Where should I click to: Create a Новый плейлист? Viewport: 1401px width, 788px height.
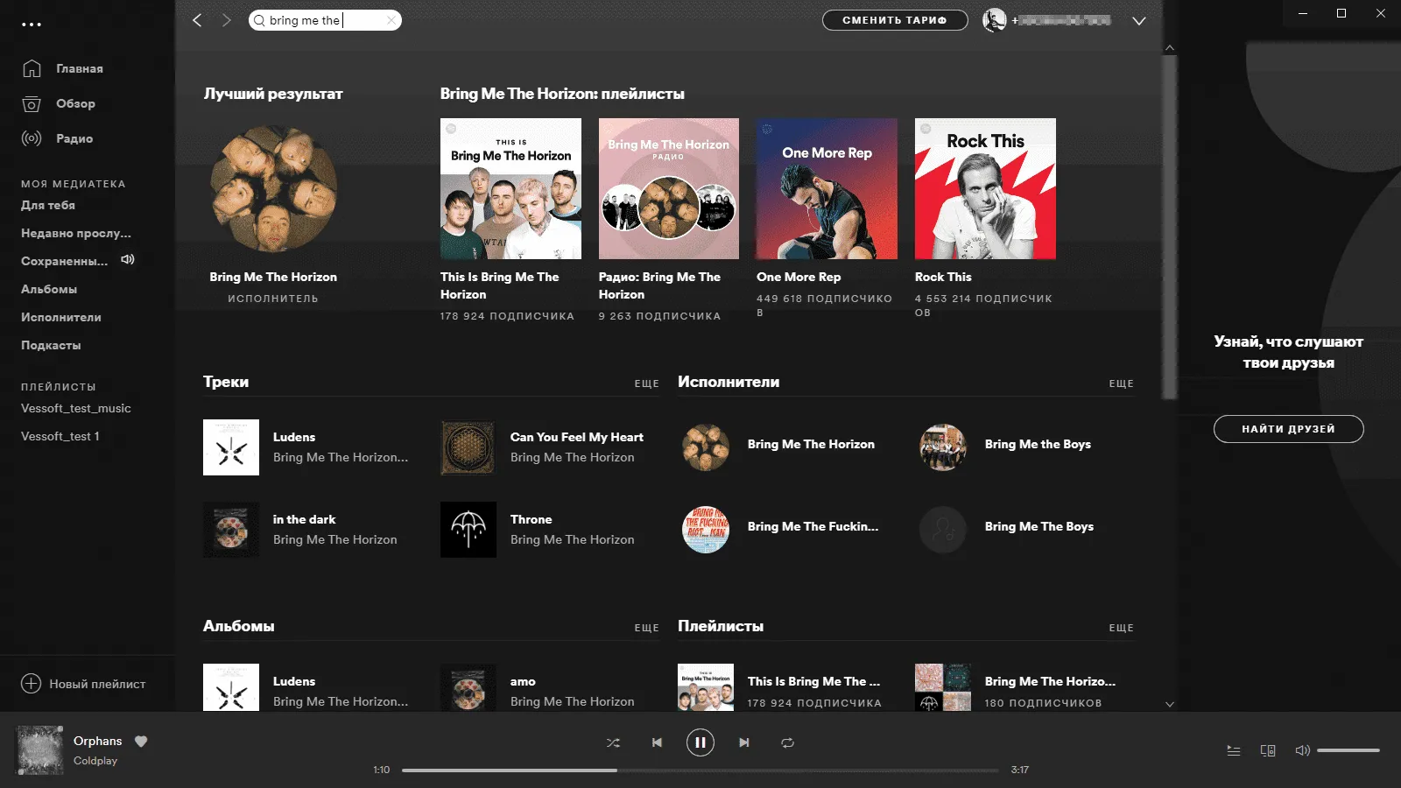(x=83, y=684)
